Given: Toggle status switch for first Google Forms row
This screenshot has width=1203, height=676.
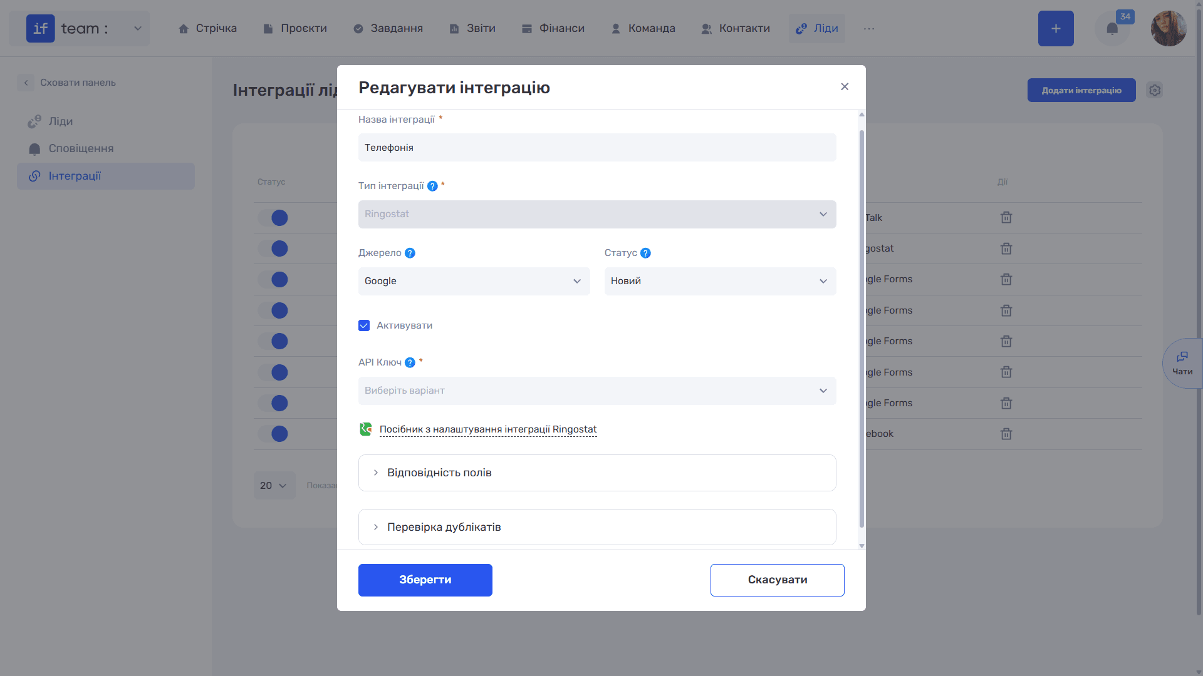Looking at the screenshot, I should pos(273,279).
